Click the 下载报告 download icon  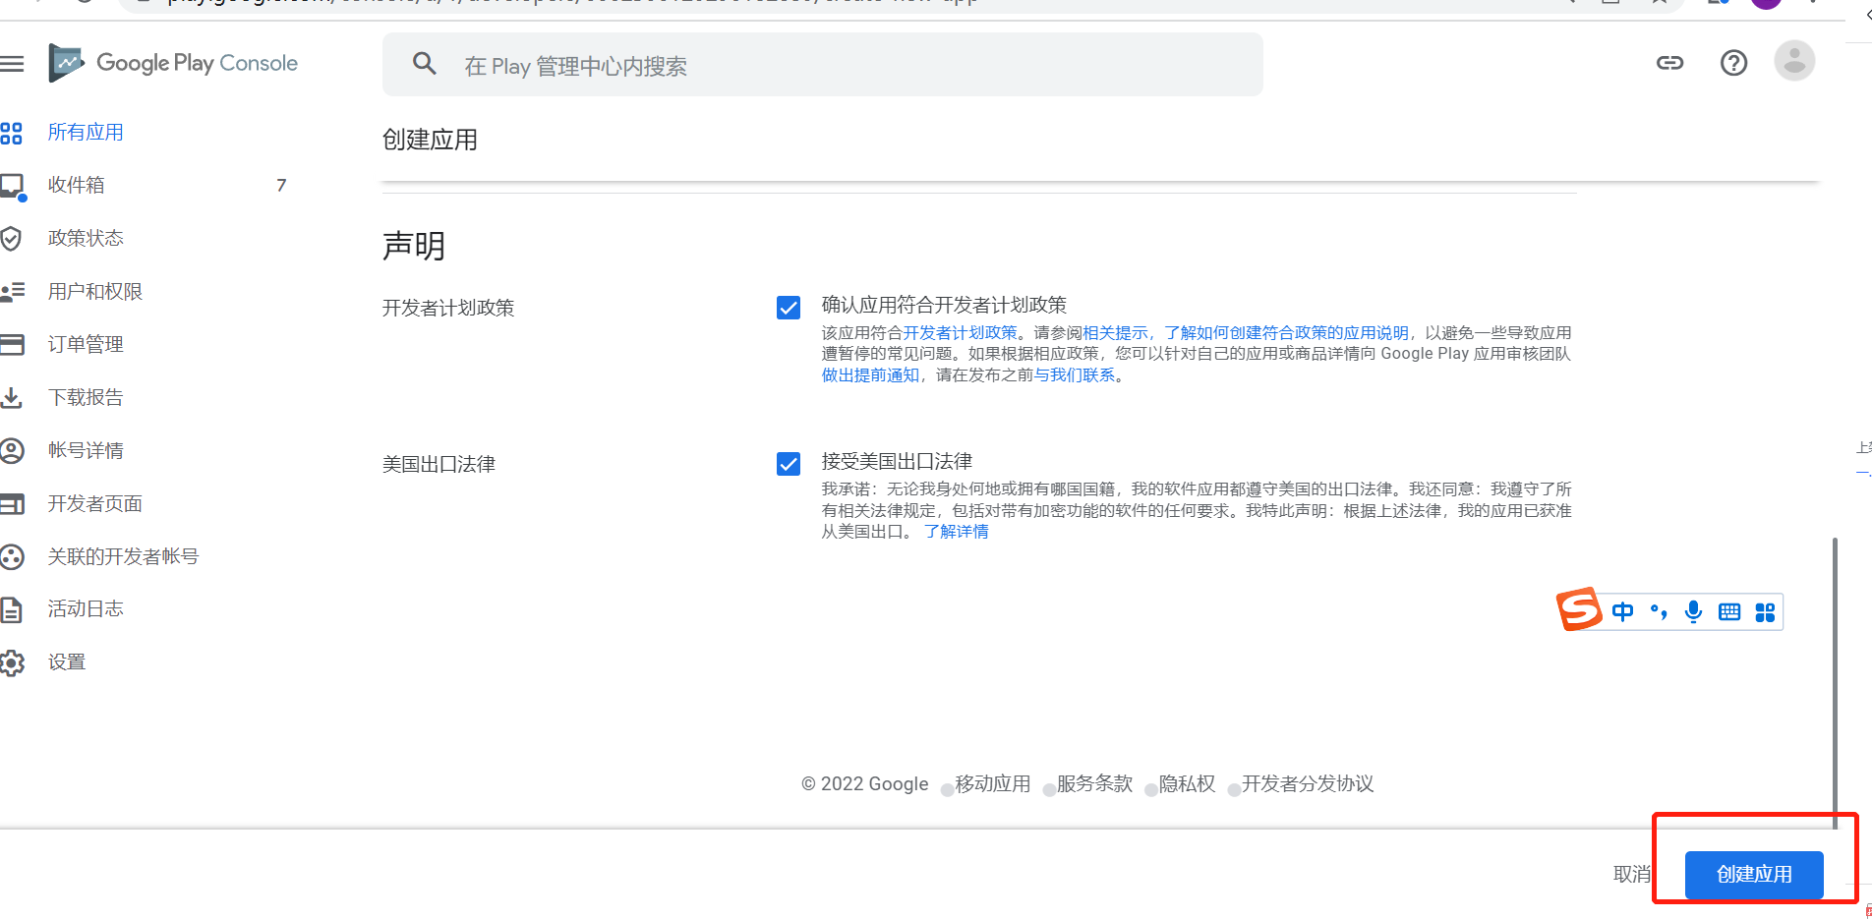pos(12,397)
